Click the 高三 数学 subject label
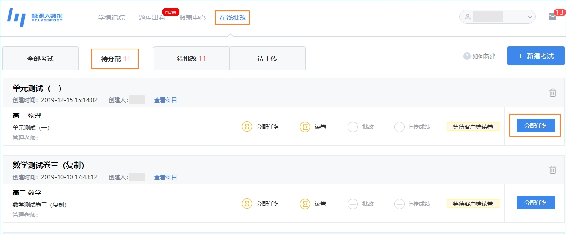The height and width of the screenshot is (234, 566). point(27,193)
